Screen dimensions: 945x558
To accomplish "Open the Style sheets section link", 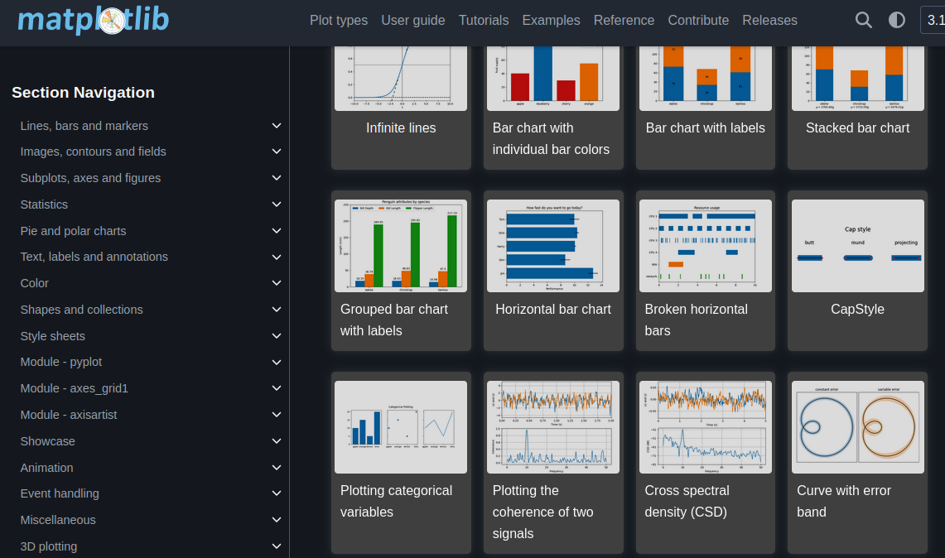I will (x=53, y=336).
